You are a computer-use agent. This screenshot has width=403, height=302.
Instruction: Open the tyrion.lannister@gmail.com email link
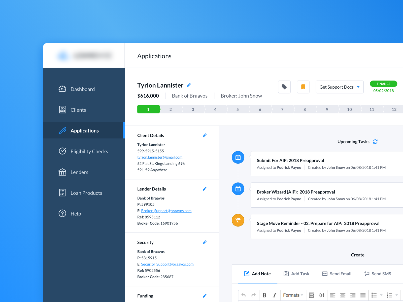click(x=160, y=157)
